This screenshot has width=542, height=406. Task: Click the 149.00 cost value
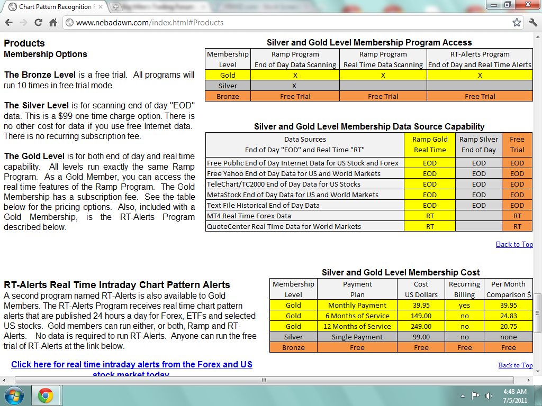(x=421, y=316)
